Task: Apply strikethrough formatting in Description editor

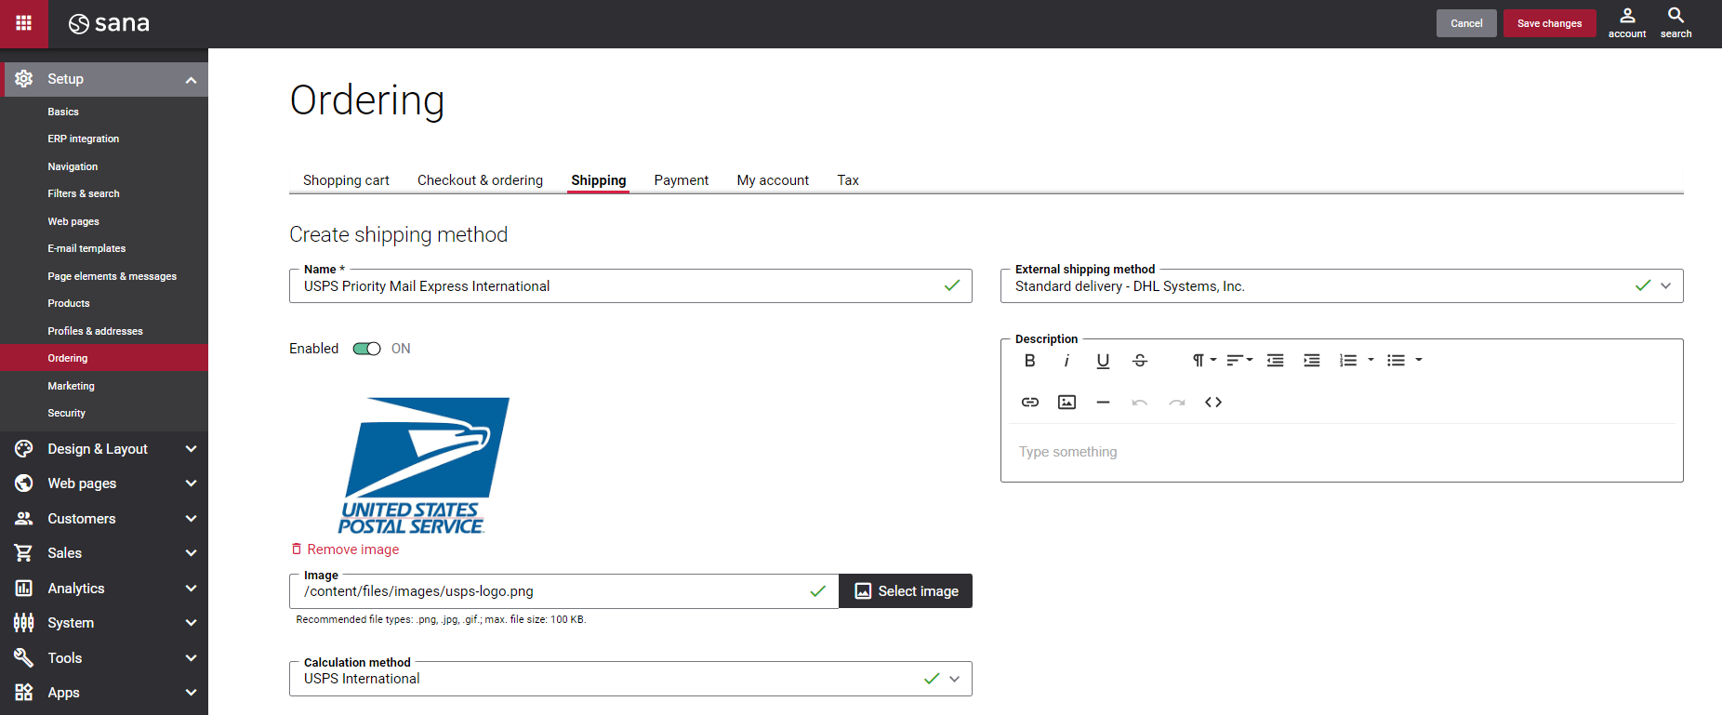Action: coord(1140,361)
